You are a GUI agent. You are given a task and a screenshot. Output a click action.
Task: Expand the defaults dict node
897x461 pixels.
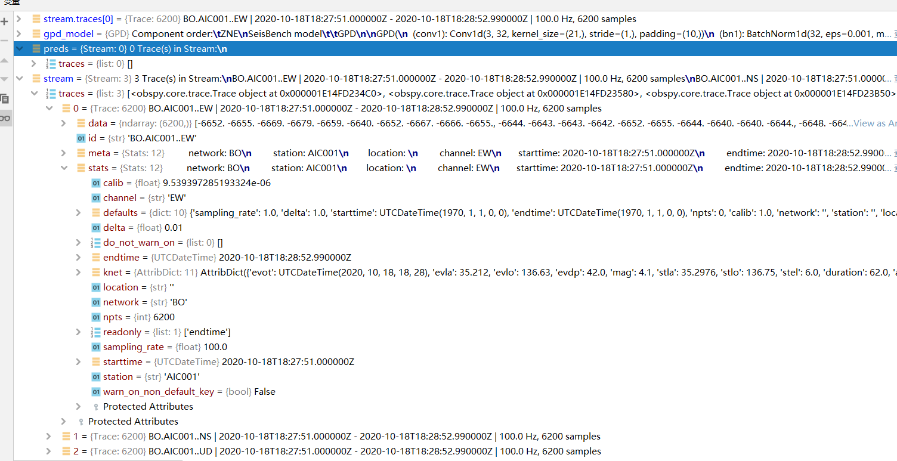coord(78,212)
